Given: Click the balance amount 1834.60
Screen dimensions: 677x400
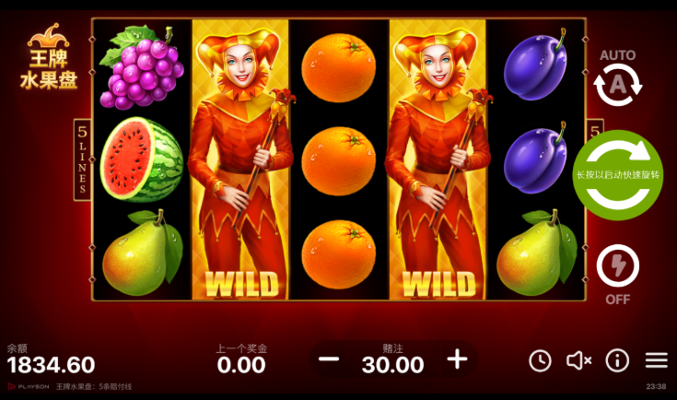Looking at the screenshot, I should 51,365.
